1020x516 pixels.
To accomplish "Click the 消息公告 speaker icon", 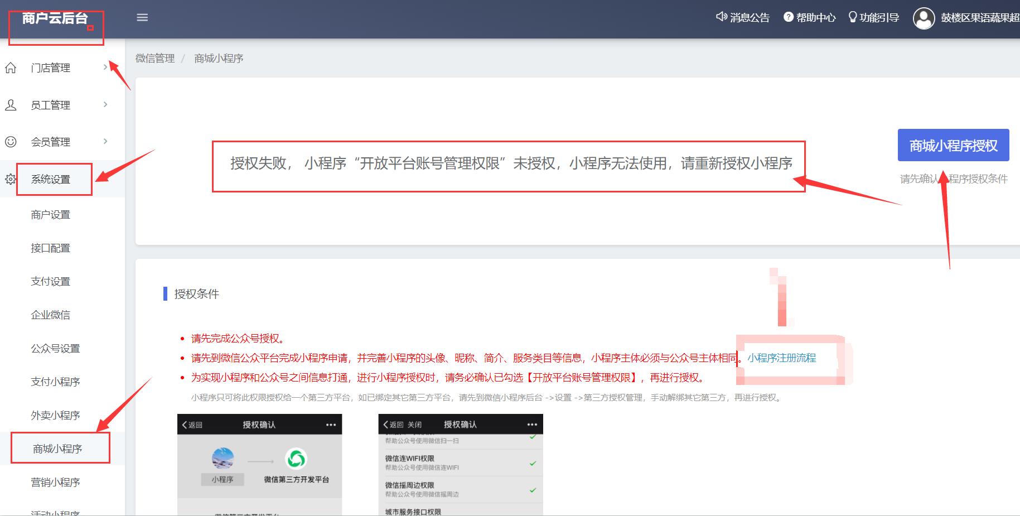I will tap(722, 17).
